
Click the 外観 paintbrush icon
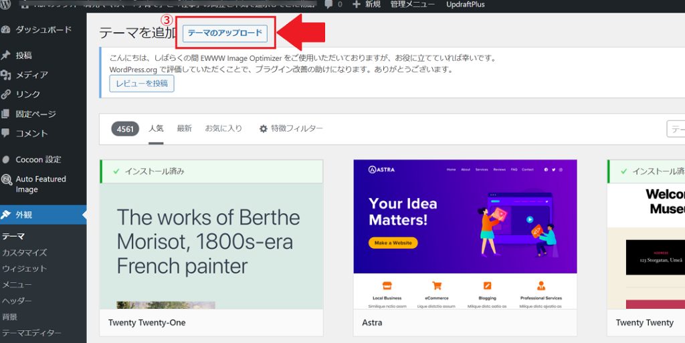(x=5, y=215)
